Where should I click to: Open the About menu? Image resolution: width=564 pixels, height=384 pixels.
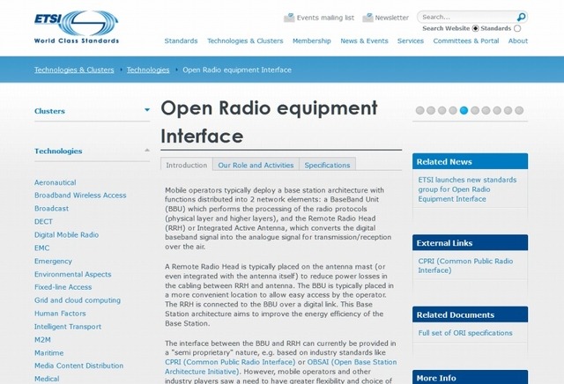tap(518, 41)
